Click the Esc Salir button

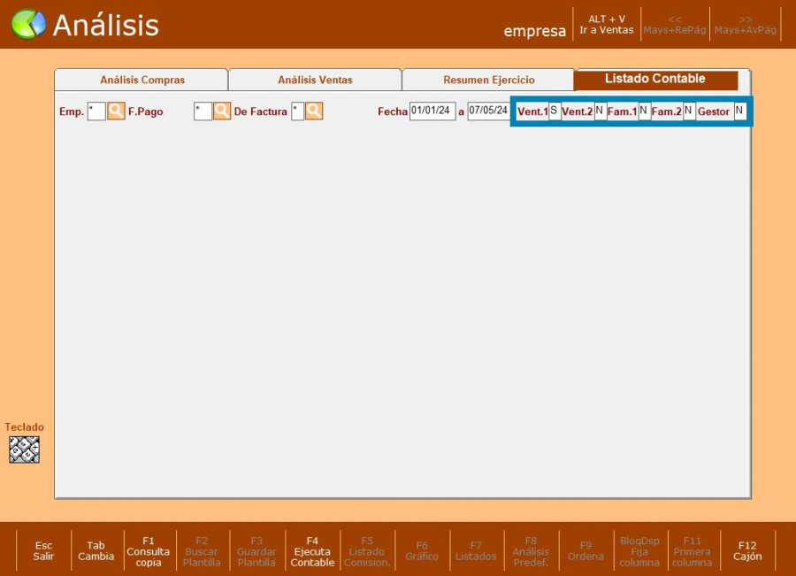pyautogui.click(x=43, y=551)
